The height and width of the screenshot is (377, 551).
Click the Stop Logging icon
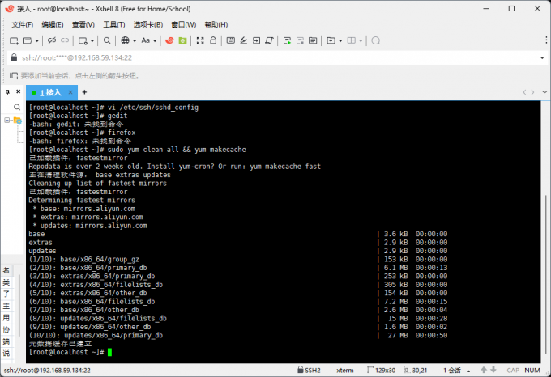pyautogui.click(x=300, y=40)
